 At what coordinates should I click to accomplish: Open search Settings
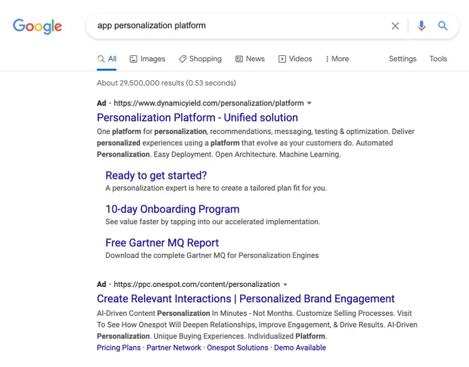coord(403,59)
